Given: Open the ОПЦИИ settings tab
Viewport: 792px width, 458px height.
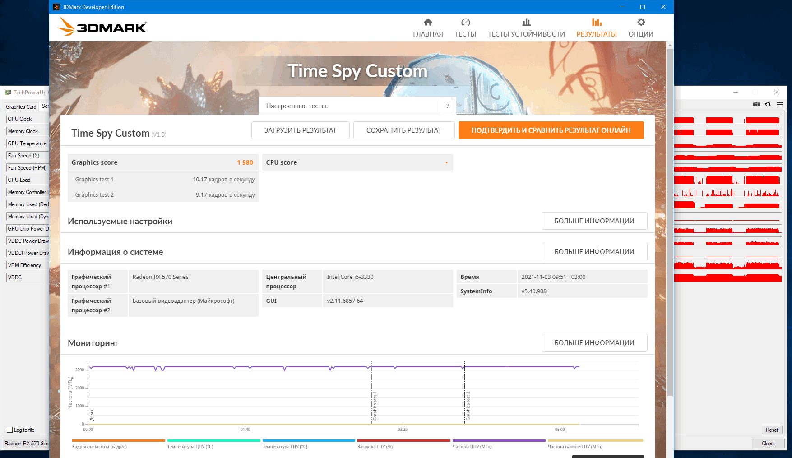Looking at the screenshot, I should point(641,28).
